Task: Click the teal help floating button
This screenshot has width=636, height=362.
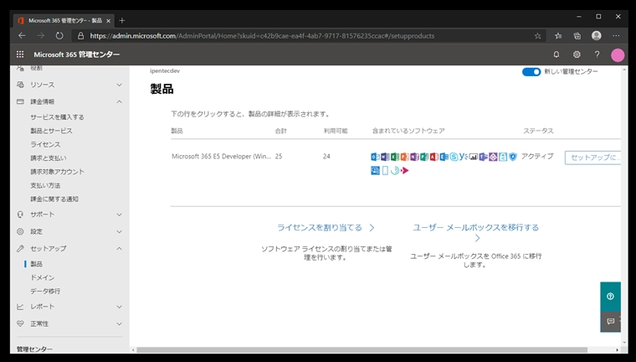Action: [x=610, y=296]
